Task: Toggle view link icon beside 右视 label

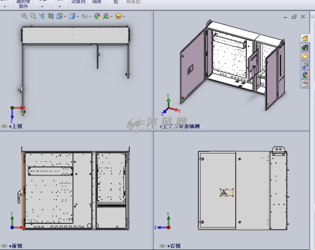Action: [x=162, y=246]
